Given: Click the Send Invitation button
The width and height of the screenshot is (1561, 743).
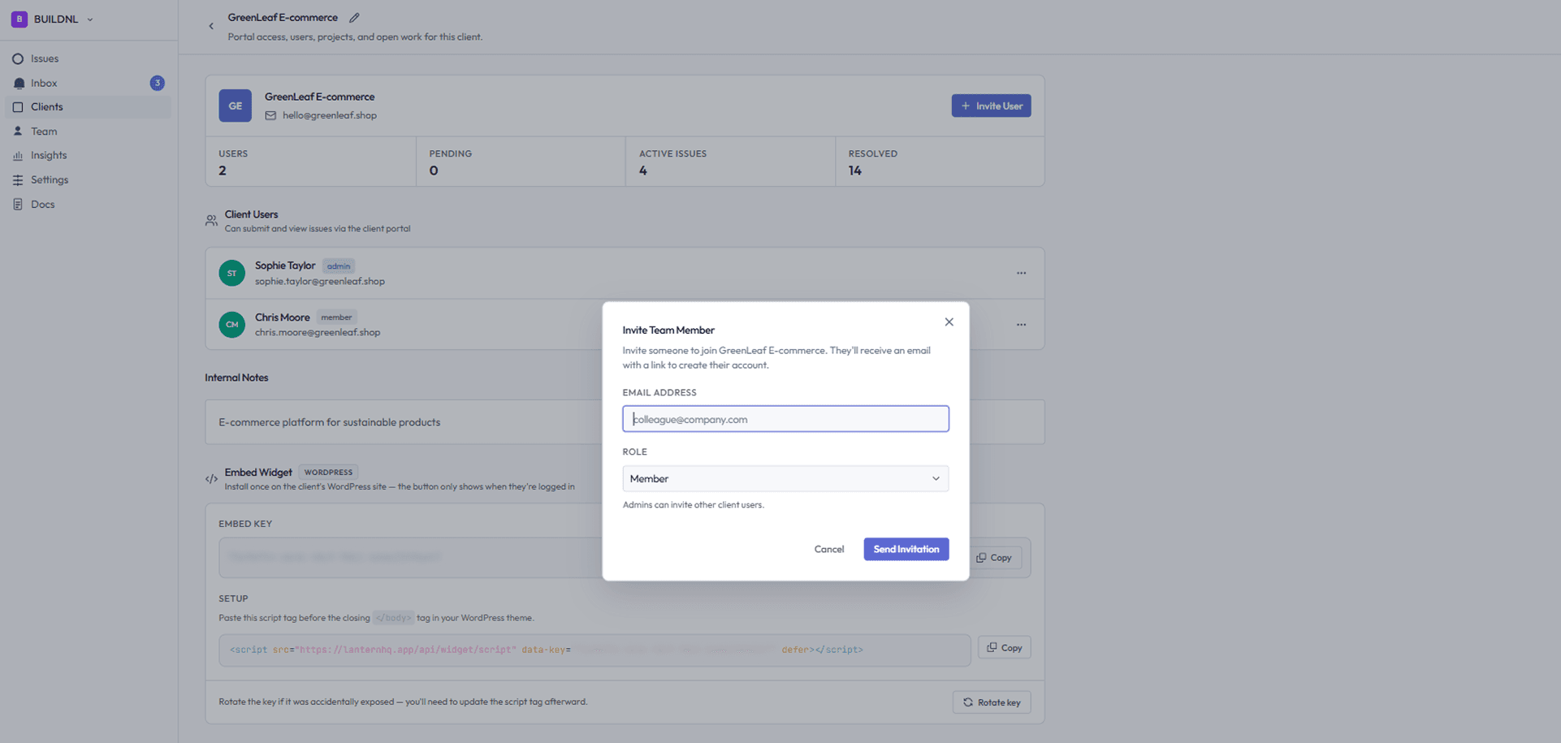Looking at the screenshot, I should tap(906, 549).
